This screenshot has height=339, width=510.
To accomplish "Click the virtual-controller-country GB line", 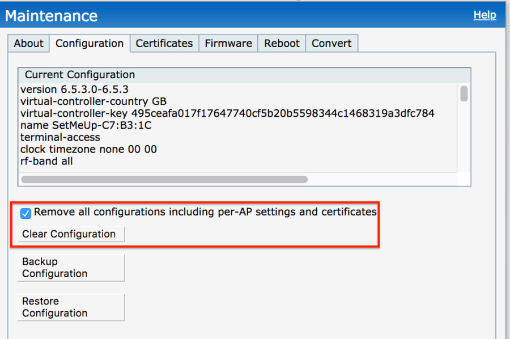I will 93,101.
